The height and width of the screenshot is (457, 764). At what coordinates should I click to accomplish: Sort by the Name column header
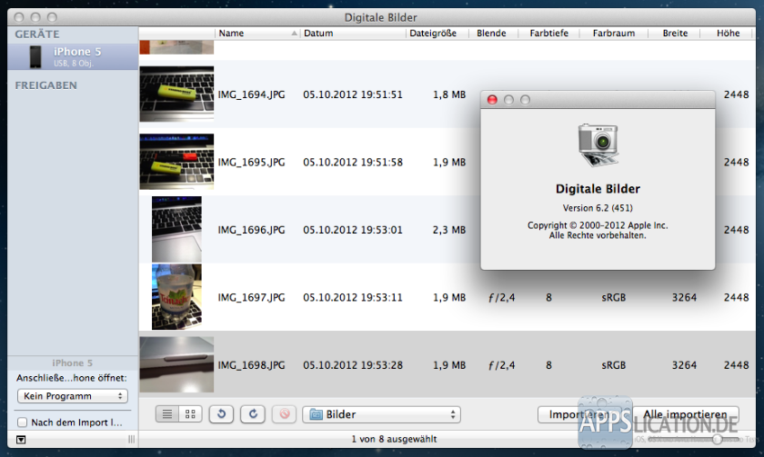tap(257, 33)
